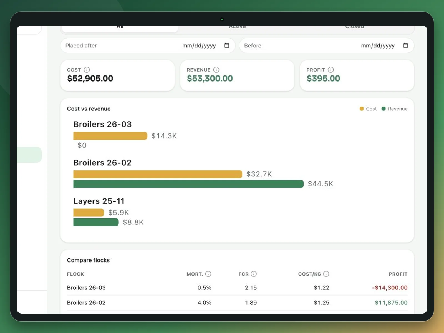
Task: Click the 4.0% mortality value
Action: click(x=204, y=303)
